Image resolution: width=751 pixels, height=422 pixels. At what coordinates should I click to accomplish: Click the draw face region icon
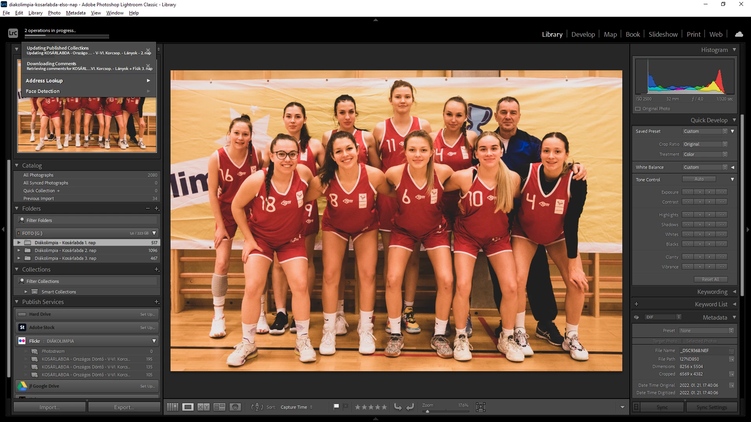[480, 407]
